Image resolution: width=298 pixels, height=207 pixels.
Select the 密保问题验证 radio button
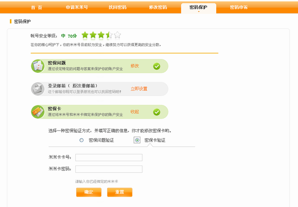82,140
